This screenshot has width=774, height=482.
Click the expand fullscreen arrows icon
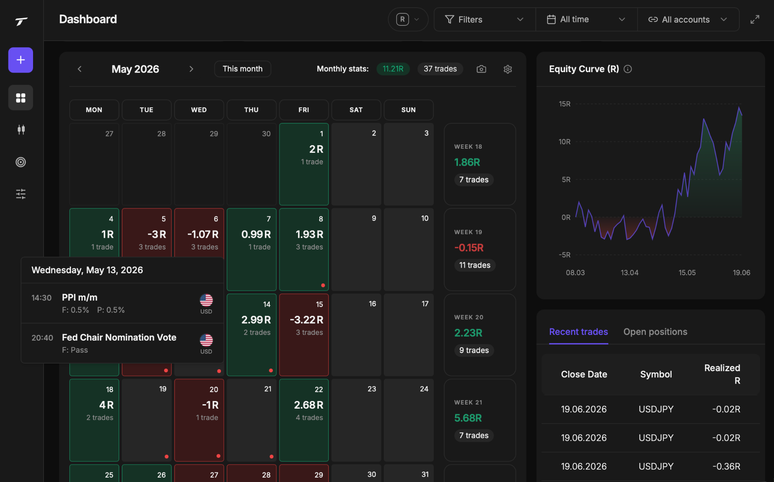point(755,19)
